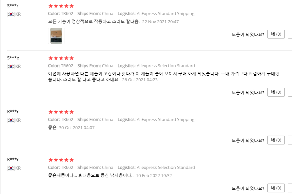Mark S***e's review as helpful with 네 (0)
Viewport: 292px width, 194px height.
276,92
